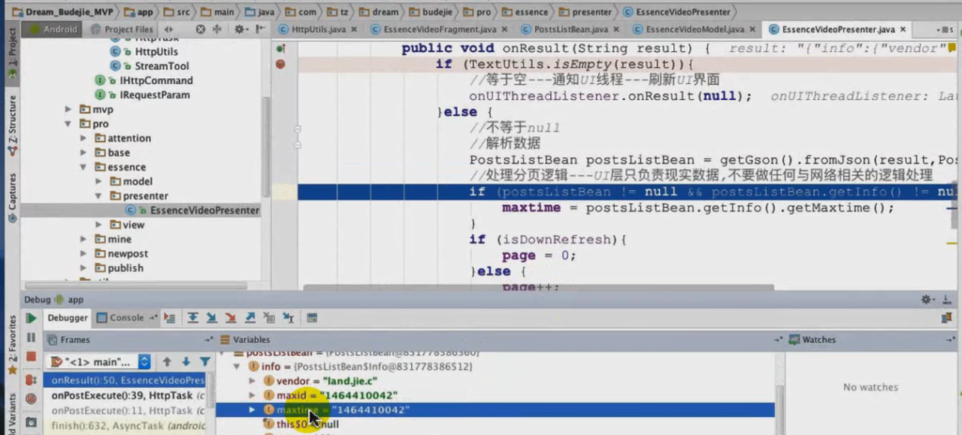Switch to the HttpUtils.java tab
Screen dimensions: 962x435
[318, 29]
